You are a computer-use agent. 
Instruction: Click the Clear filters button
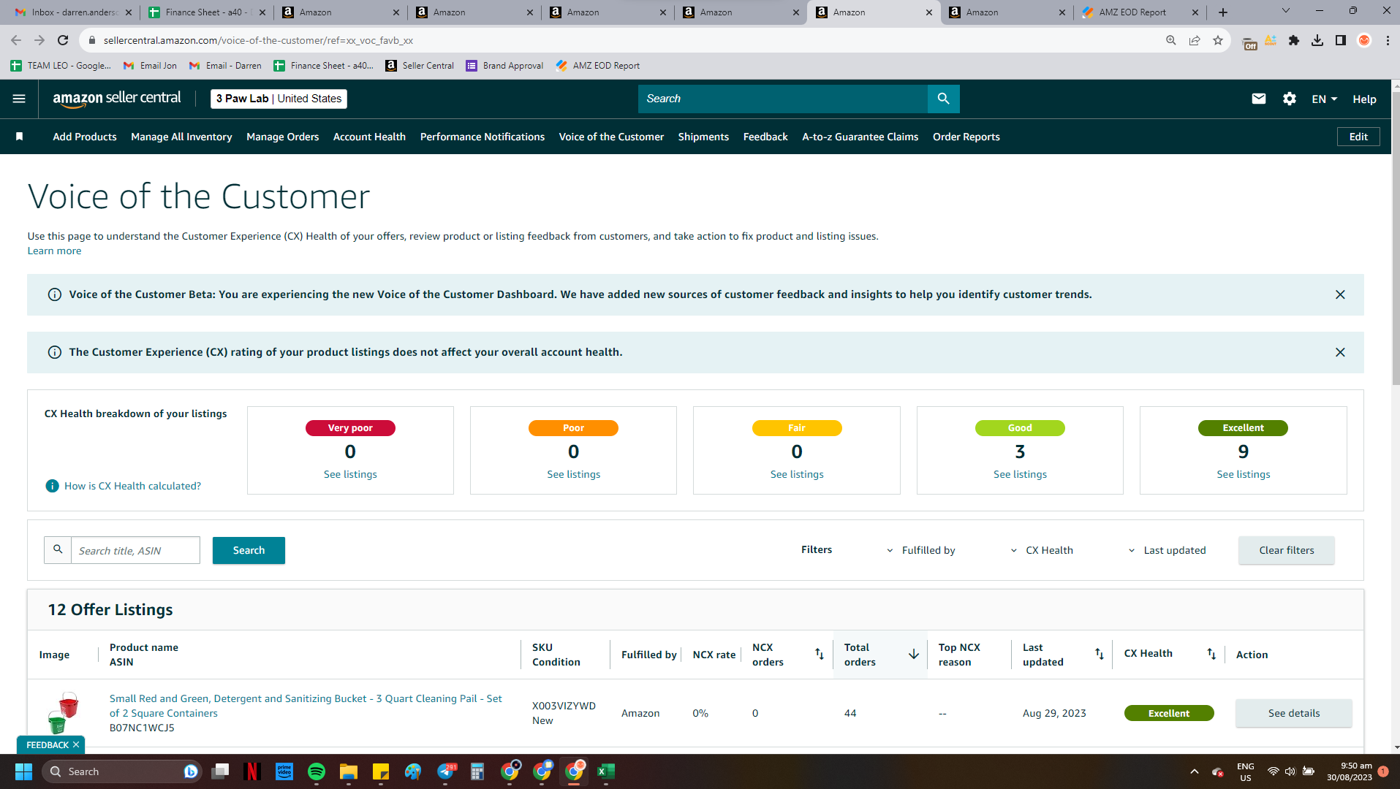click(1287, 550)
